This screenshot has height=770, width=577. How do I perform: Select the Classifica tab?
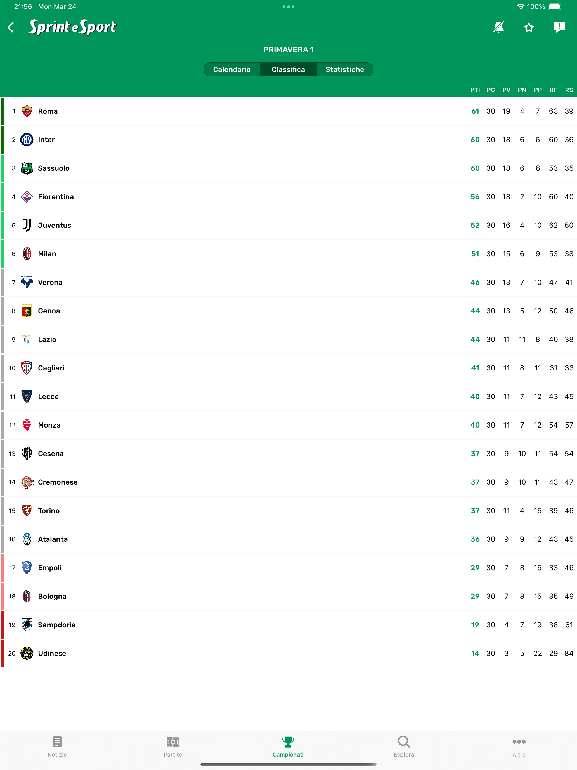288,69
